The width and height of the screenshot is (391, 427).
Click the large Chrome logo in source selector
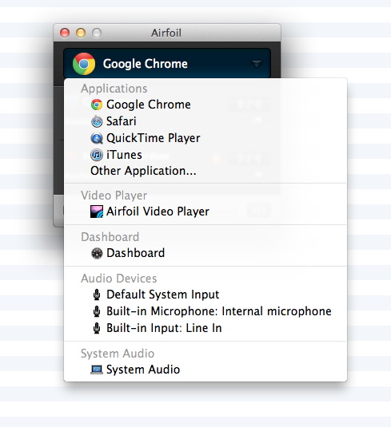pyautogui.click(x=84, y=64)
